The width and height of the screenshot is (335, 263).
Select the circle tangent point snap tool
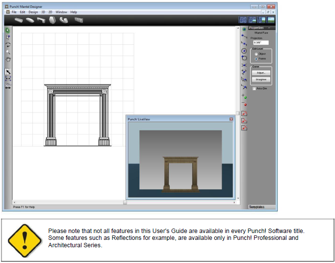pyautogui.click(x=244, y=58)
